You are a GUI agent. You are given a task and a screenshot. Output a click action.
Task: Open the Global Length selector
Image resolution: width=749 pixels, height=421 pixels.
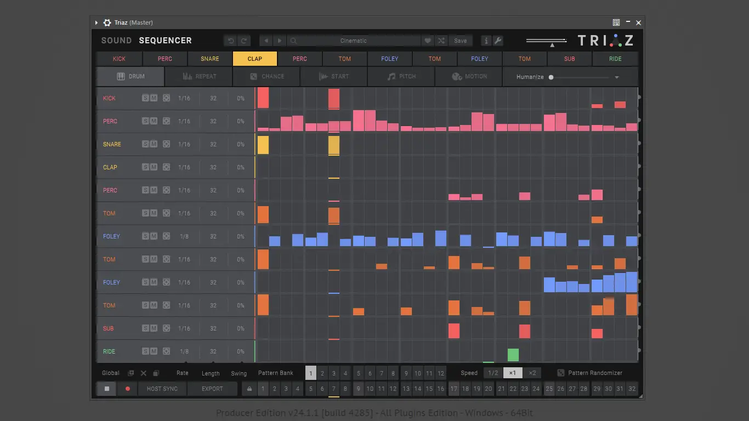(x=211, y=373)
